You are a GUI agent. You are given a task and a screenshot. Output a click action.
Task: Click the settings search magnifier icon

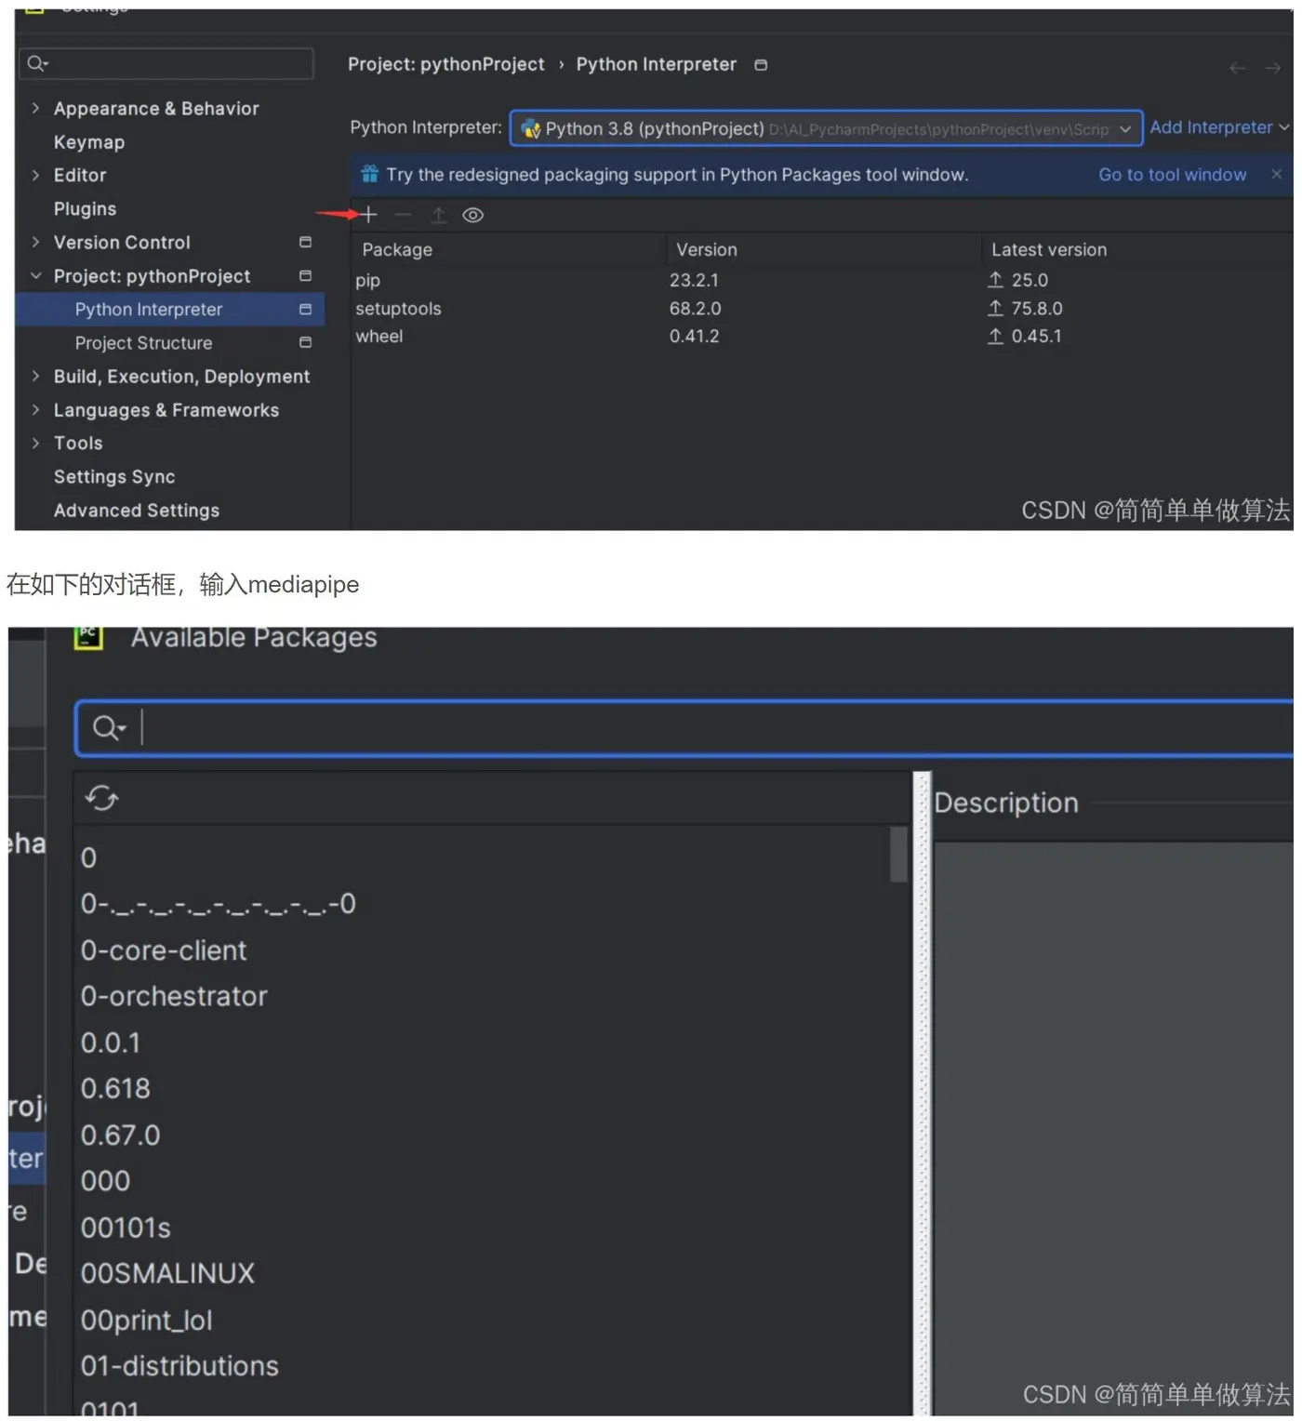coord(37,63)
